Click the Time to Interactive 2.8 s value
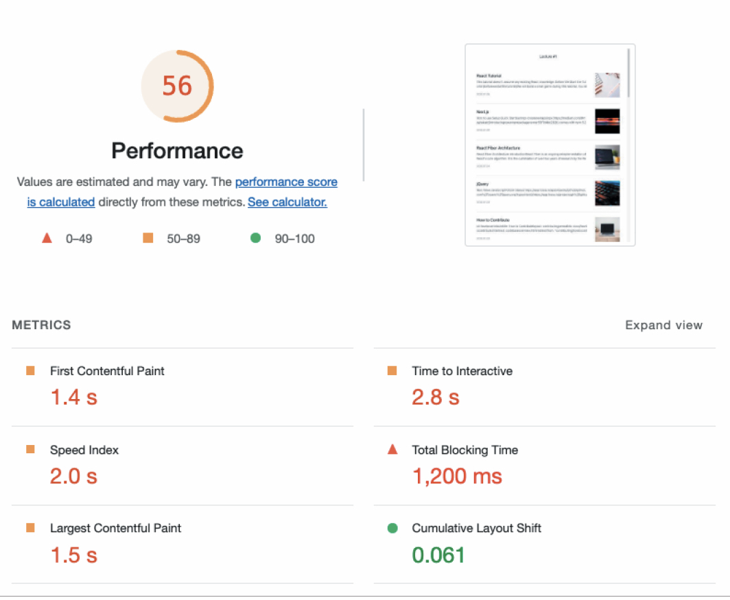This screenshot has height=600, width=730. pos(435,398)
